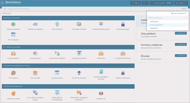190x103 pixels.
Task: Open Puslapių paieška in header
Action: [x=161, y=3]
